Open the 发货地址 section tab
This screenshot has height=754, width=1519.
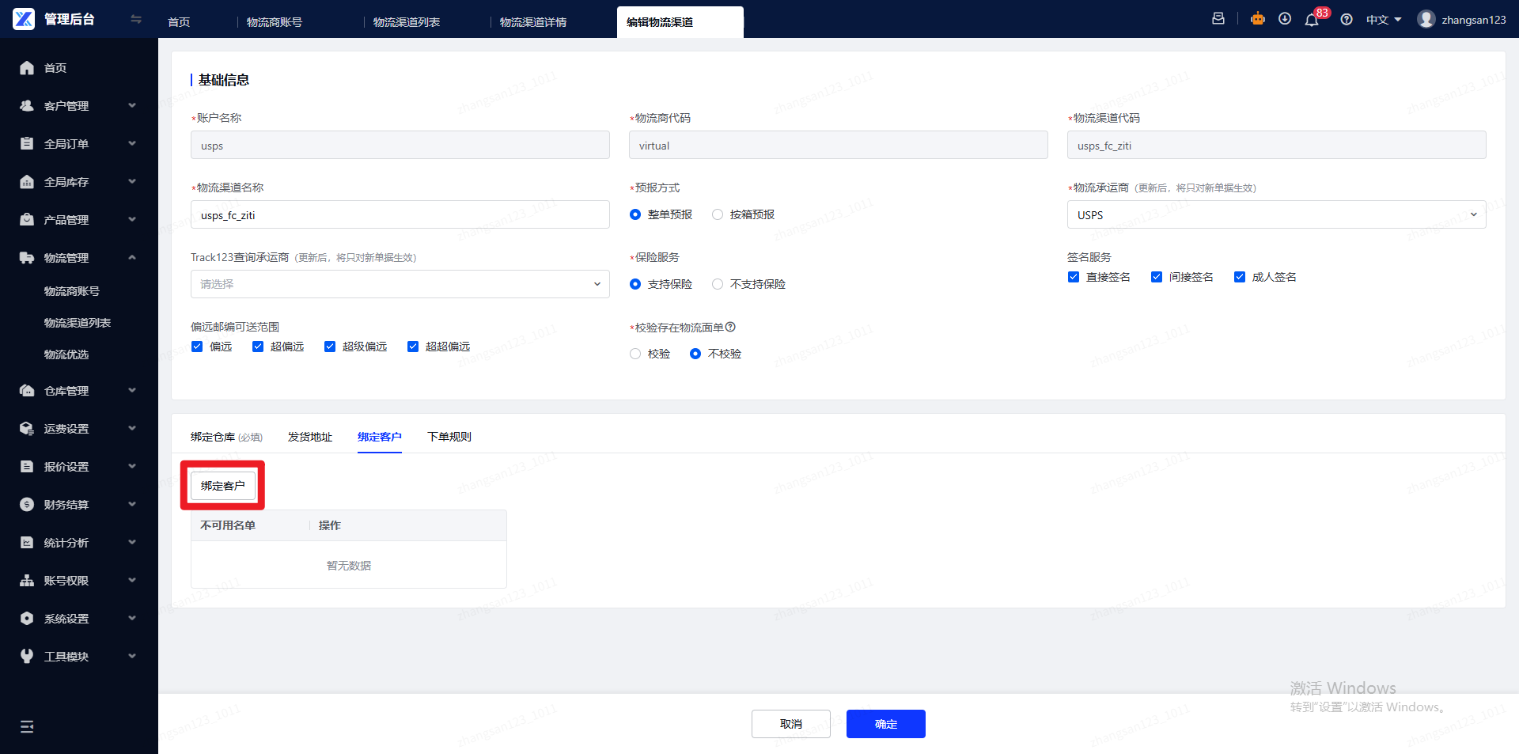[310, 437]
